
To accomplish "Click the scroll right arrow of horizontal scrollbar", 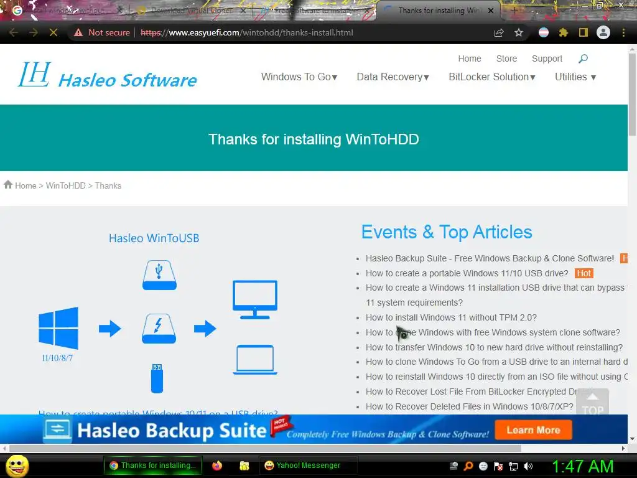I will coord(623,448).
